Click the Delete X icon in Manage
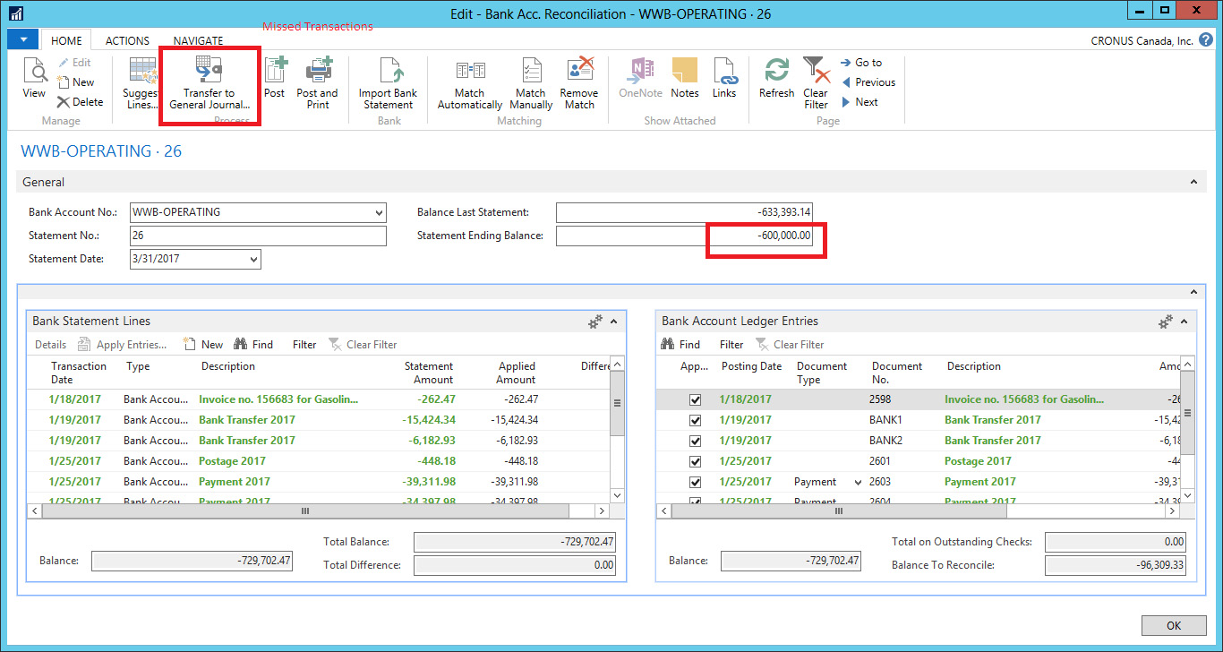Screen dimensions: 1223x652 tap(63, 102)
